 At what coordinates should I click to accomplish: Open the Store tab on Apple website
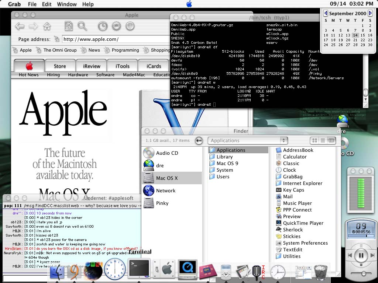(60, 66)
